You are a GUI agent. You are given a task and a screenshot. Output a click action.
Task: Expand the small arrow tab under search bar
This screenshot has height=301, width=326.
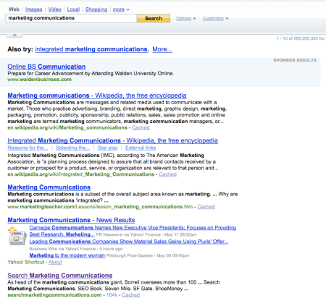pyautogui.click(x=14, y=35)
